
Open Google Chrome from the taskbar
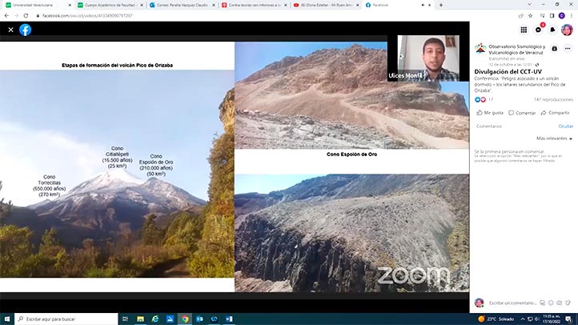185,319
